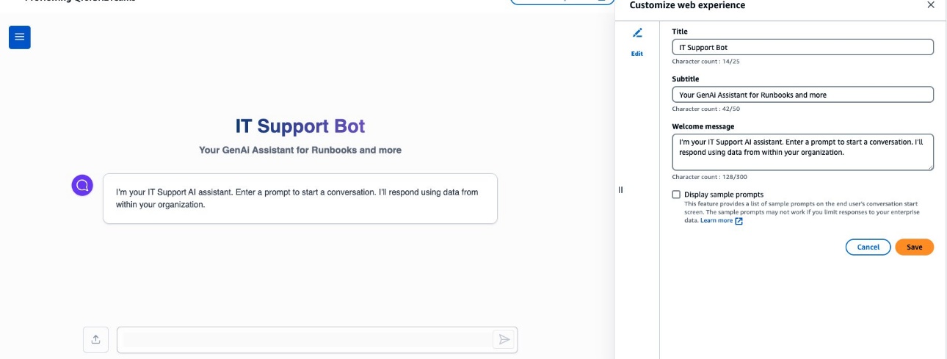Click the panel resize handle bars
Screen dimensions: 947x359
point(620,190)
